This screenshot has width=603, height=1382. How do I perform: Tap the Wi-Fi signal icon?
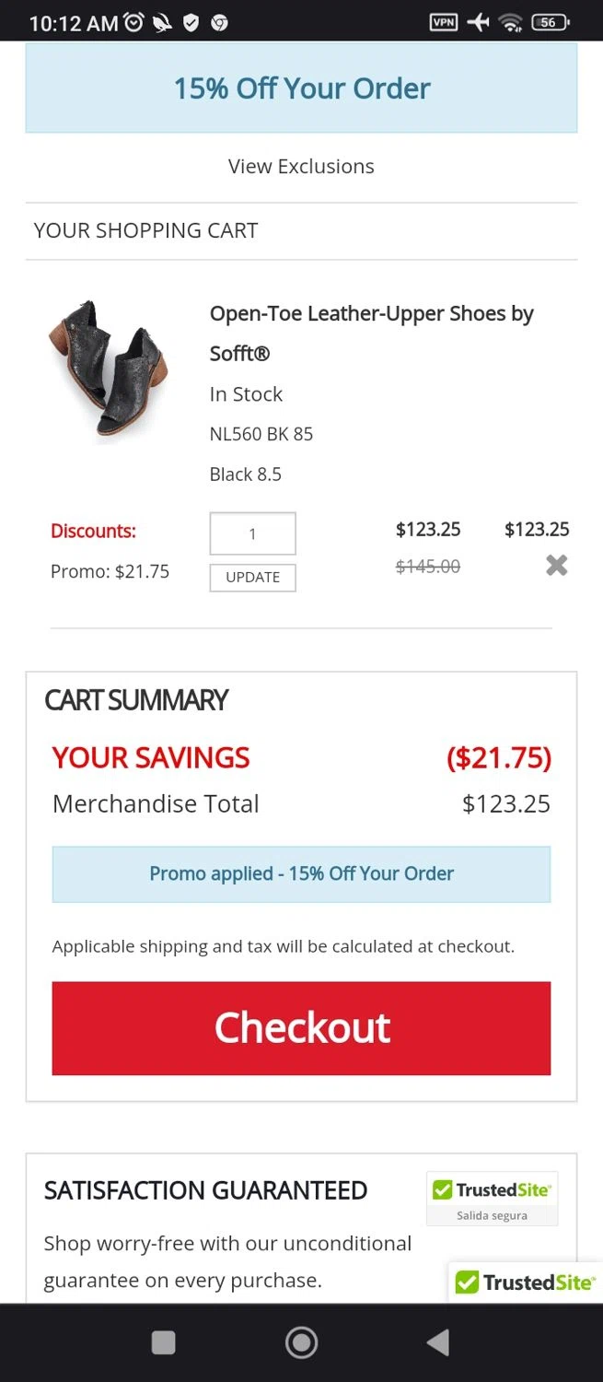point(511,22)
